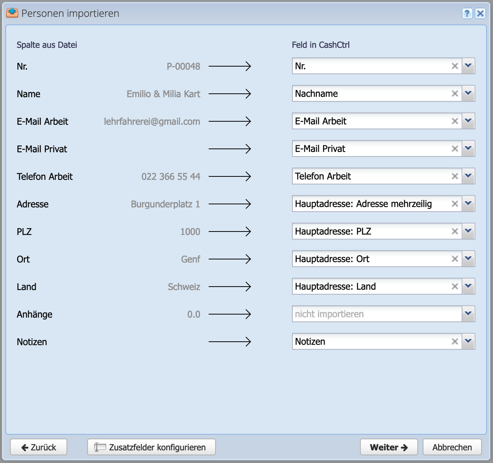Open the dropdown for the Anhänge mapping
The image size is (493, 463).
[x=468, y=314]
